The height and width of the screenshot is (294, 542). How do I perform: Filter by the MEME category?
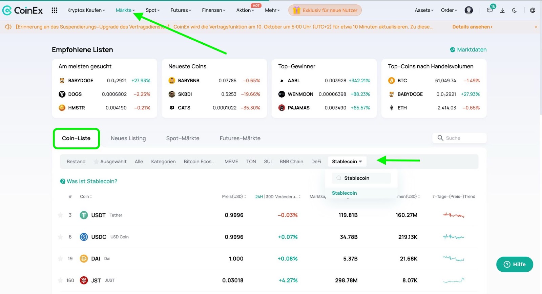pyautogui.click(x=231, y=162)
